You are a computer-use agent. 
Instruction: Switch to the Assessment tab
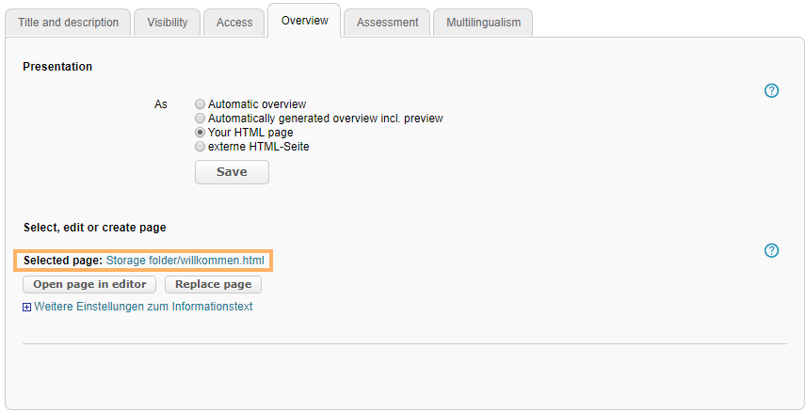click(387, 23)
